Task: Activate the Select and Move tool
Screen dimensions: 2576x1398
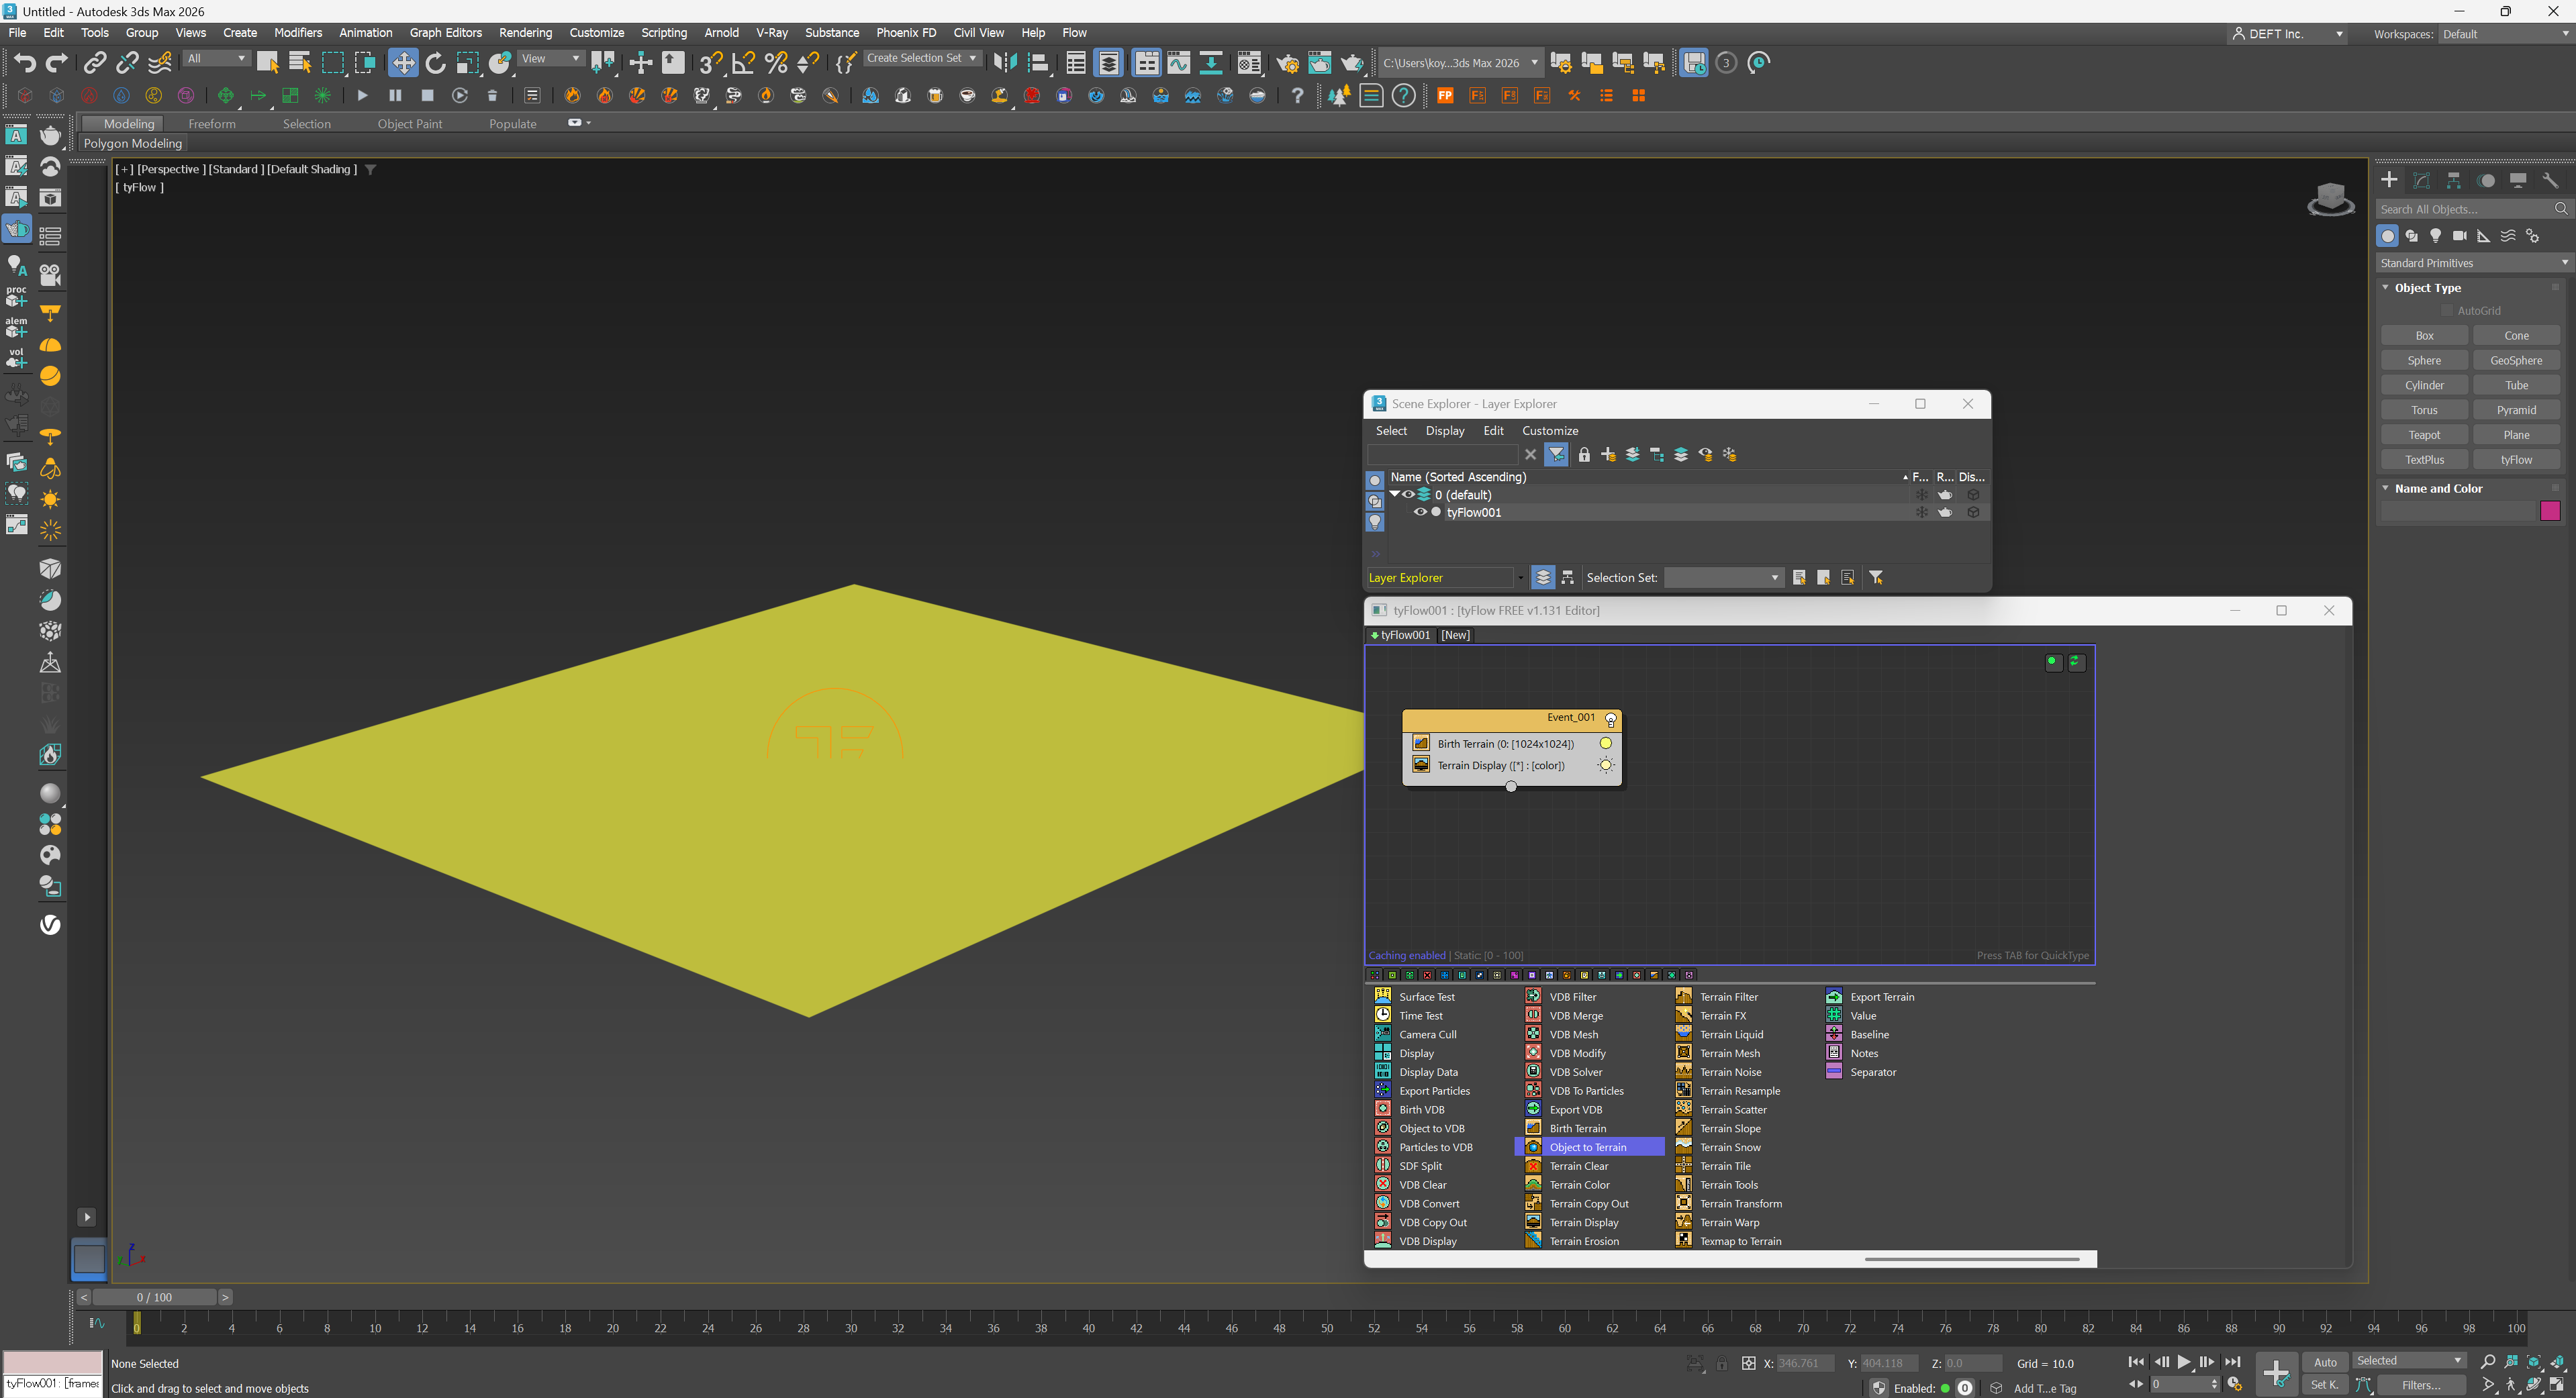Action: pos(402,63)
